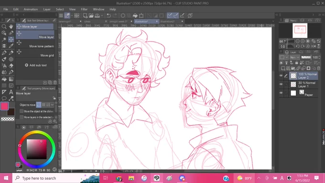
Task: Click the Save icon in command bar
Action: 97,16
